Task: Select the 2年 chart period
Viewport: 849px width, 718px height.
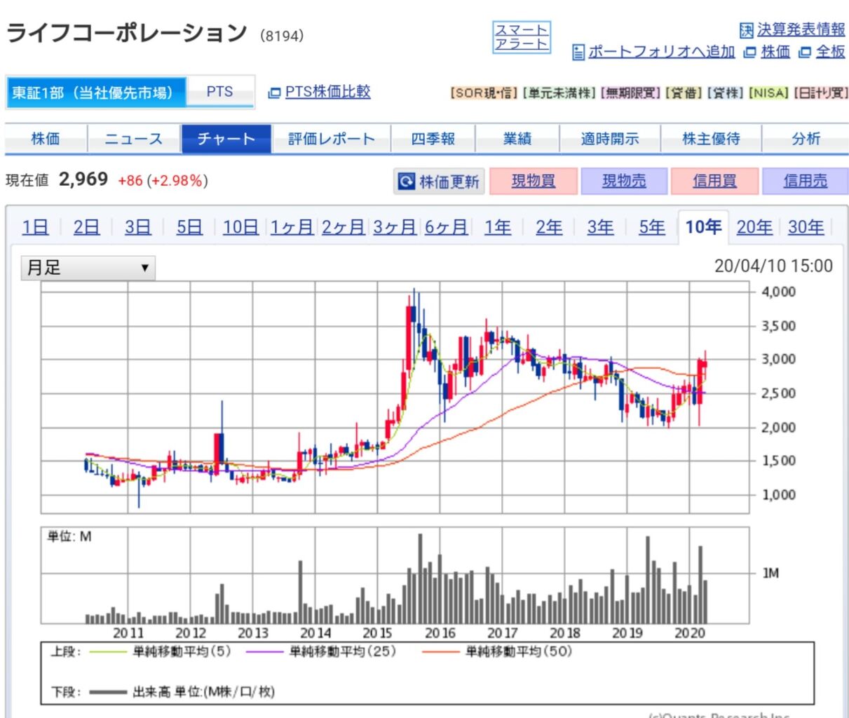Action: [x=549, y=227]
